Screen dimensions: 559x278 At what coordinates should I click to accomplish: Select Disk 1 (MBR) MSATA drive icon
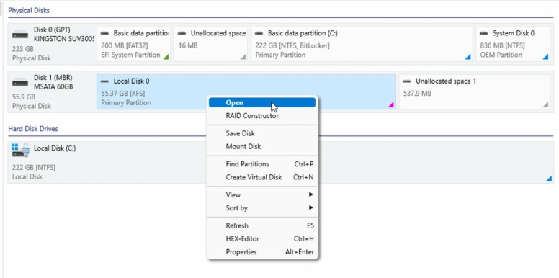tap(20, 83)
